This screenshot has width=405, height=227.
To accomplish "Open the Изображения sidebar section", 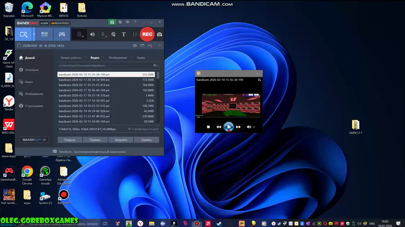I will click(x=31, y=94).
